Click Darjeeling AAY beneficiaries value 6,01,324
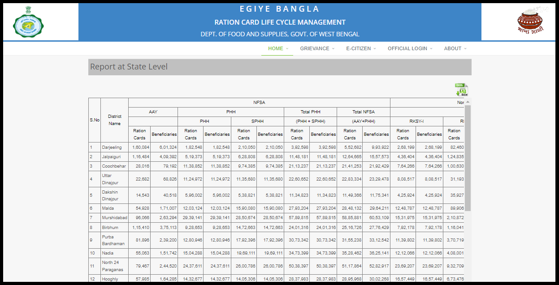The width and height of the screenshot is (559, 285). click(x=168, y=147)
